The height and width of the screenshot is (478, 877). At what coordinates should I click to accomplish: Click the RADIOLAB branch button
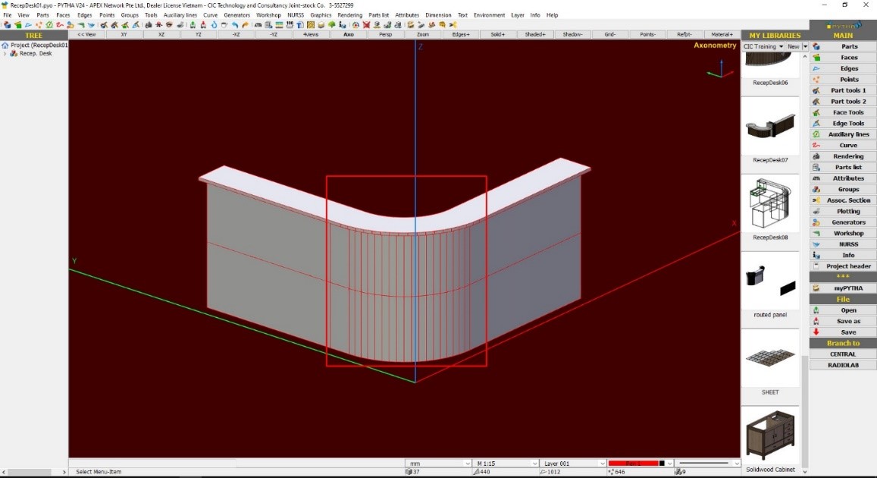pyautogui.click(x=843, y=365)
